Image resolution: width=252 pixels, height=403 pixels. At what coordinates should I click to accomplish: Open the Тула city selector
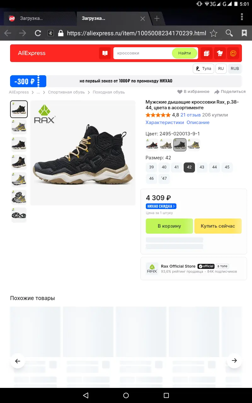[x=203, y=69]
